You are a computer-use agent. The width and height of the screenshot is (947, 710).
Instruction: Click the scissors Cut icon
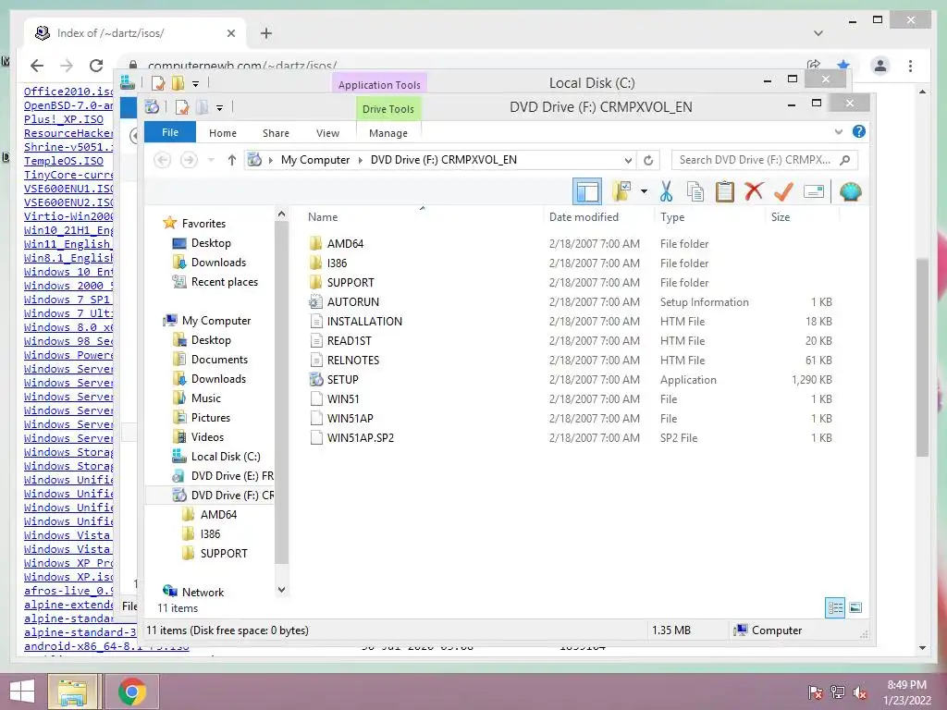[x=666, y=192]
